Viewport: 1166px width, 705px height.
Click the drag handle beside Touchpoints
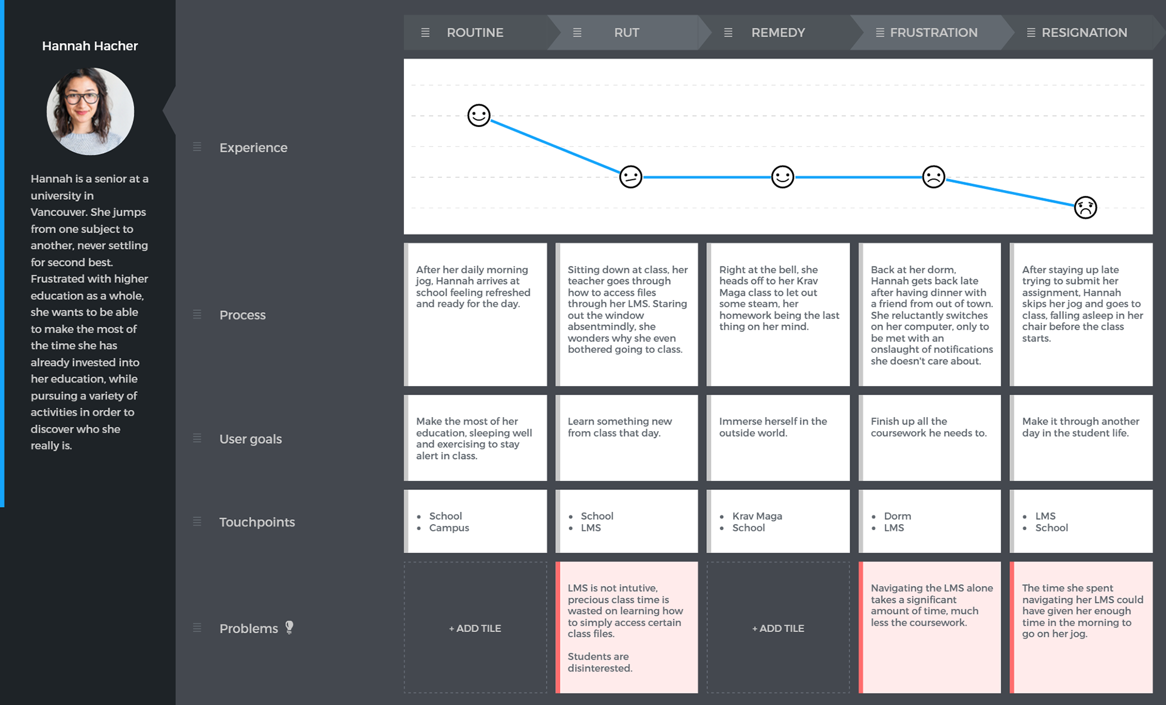(197, 522)
